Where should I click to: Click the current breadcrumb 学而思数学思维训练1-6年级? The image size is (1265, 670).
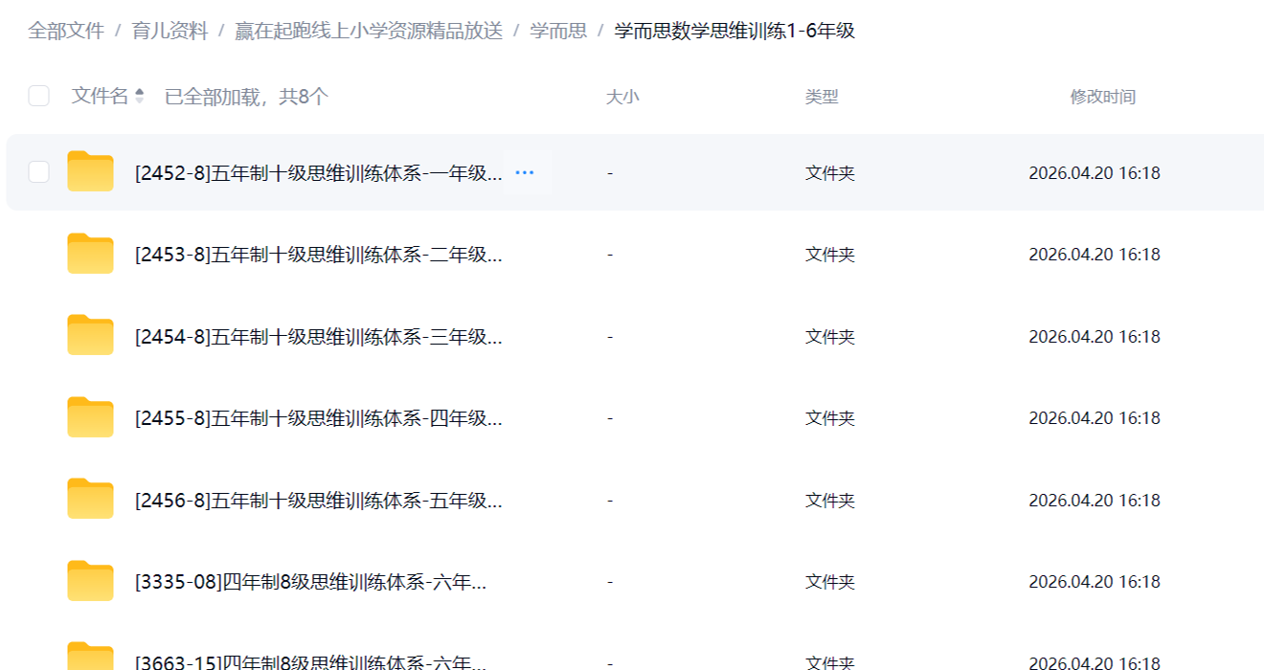click(x=734, y=31)
